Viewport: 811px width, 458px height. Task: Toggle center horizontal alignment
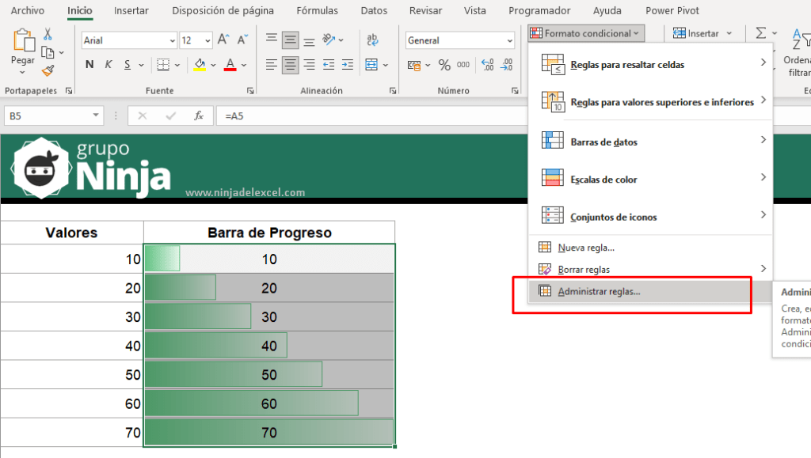290,65
